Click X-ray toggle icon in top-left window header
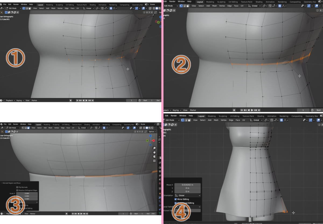323x224 pixels. click(150, 8)
